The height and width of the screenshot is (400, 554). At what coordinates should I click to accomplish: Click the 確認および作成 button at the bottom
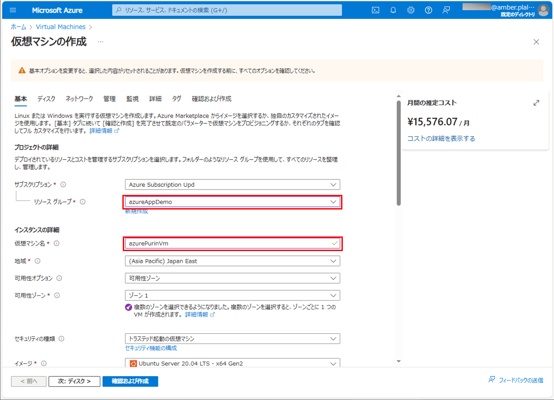130,381
